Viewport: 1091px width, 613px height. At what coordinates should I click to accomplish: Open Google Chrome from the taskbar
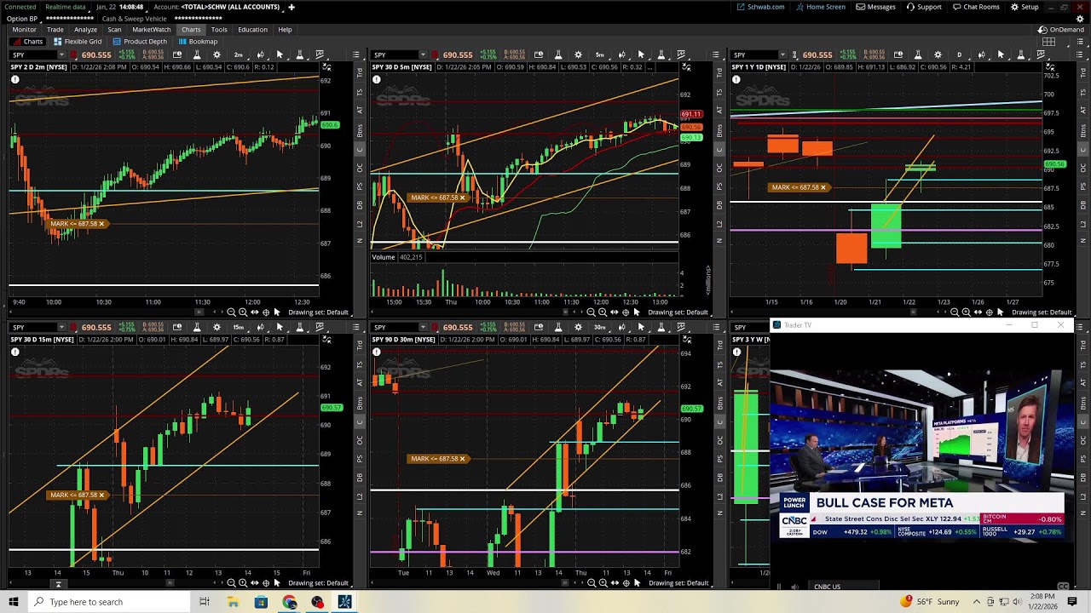coord(289,602)
